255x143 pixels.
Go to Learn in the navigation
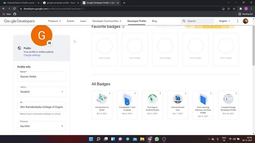pos(83,21)
